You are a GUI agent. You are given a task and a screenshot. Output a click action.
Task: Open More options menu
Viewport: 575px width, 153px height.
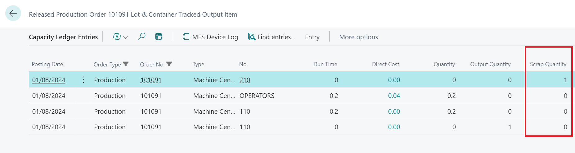pos(358,37)
